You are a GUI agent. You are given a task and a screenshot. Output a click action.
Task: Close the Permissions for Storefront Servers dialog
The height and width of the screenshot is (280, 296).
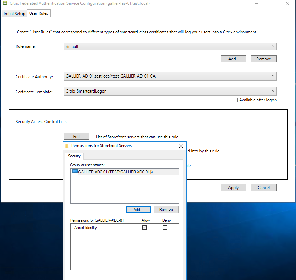[181, 146]
